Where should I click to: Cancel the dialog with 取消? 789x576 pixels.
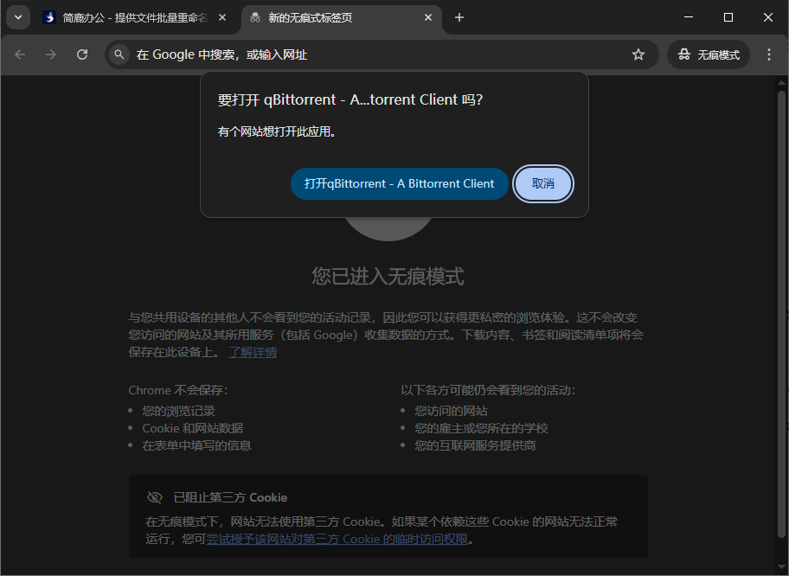543,183
